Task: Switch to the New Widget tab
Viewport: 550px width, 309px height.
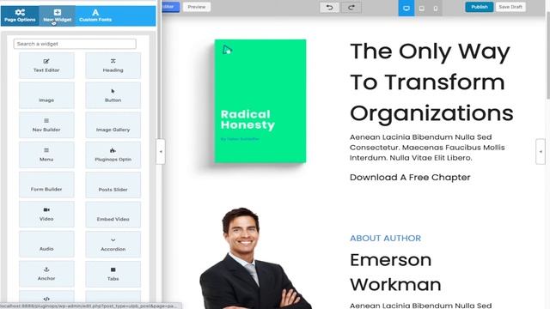Action: coord(58,15)
